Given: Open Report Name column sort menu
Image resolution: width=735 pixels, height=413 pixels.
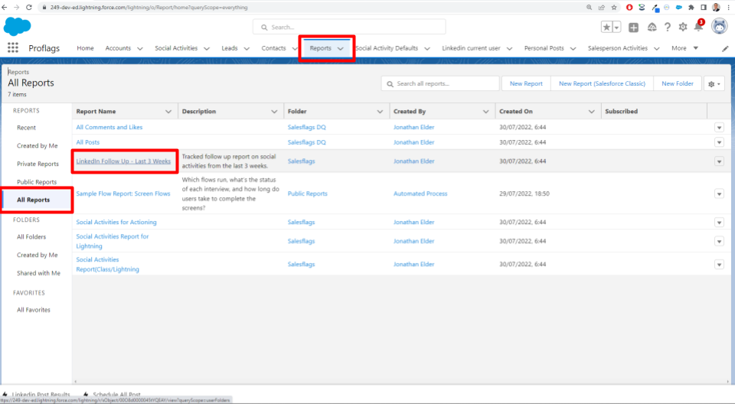Looking at the screenshot, I should point(168,112).
